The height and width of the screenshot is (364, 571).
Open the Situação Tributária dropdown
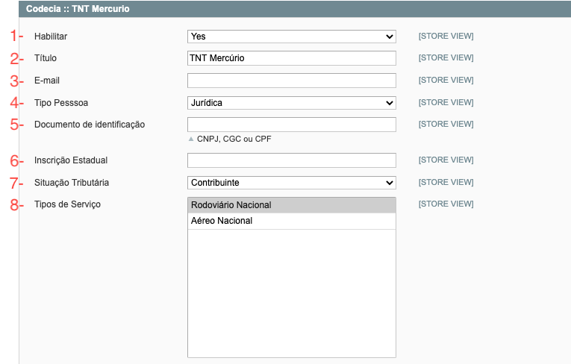[291, 183]
